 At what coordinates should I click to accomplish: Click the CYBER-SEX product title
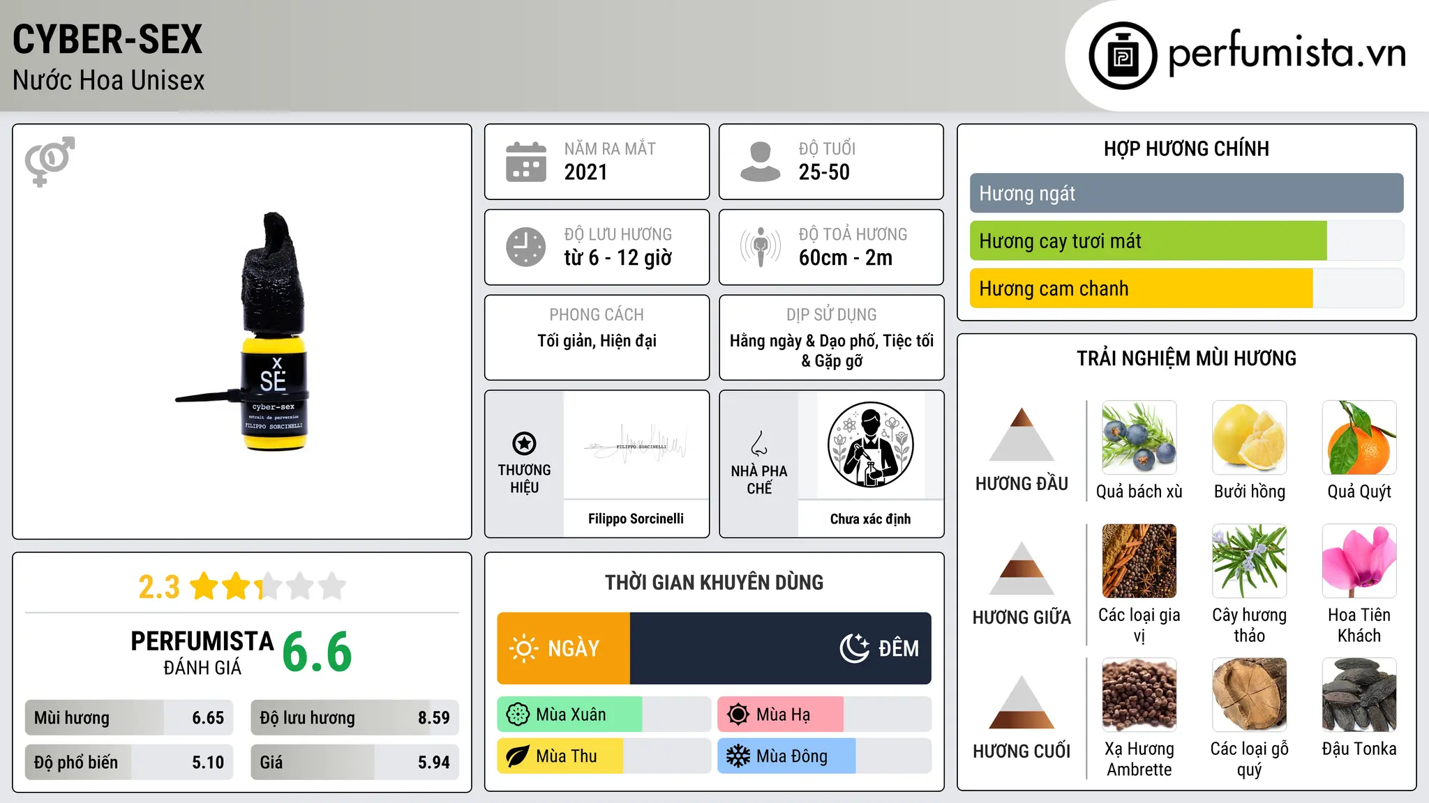tap(107, 39)
